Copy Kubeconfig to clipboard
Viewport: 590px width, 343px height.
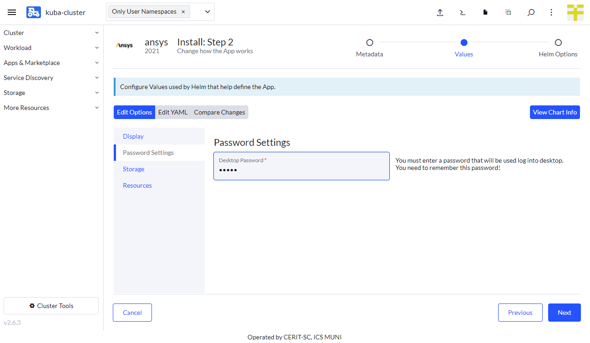(508, 12)
